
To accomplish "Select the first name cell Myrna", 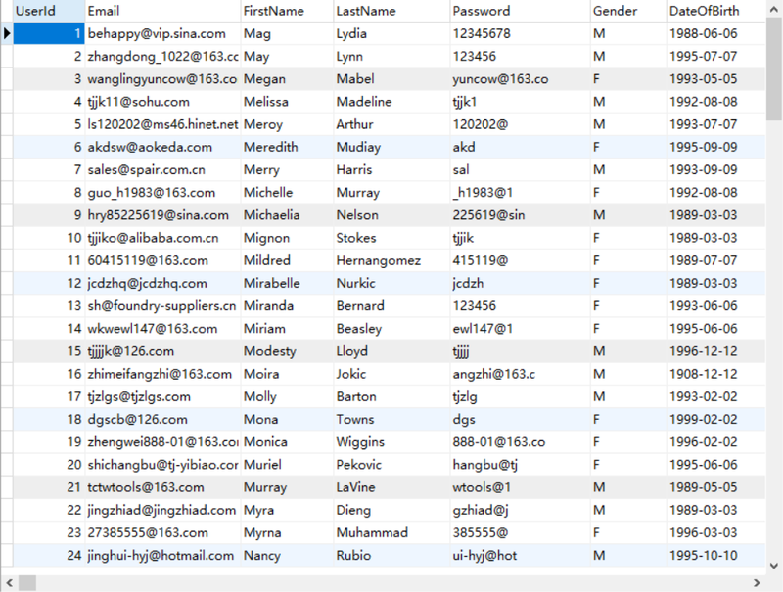I will tap(287, 532).
